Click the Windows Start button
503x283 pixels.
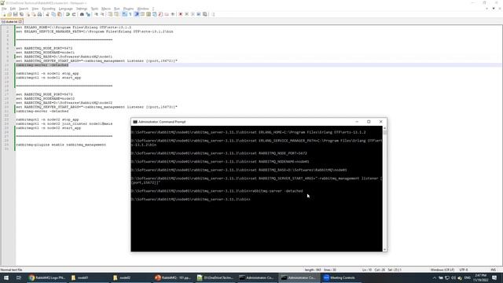point(6,277)
